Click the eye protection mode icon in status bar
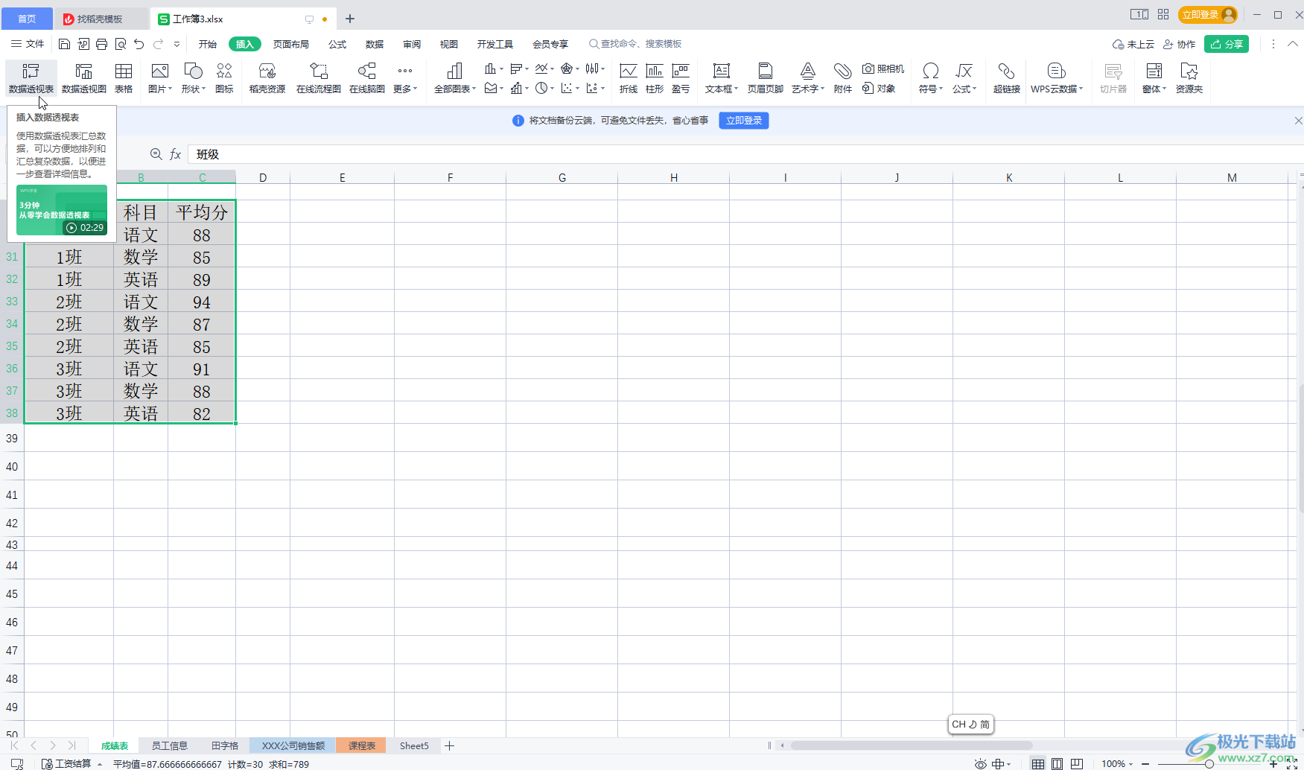 point(981,764)
